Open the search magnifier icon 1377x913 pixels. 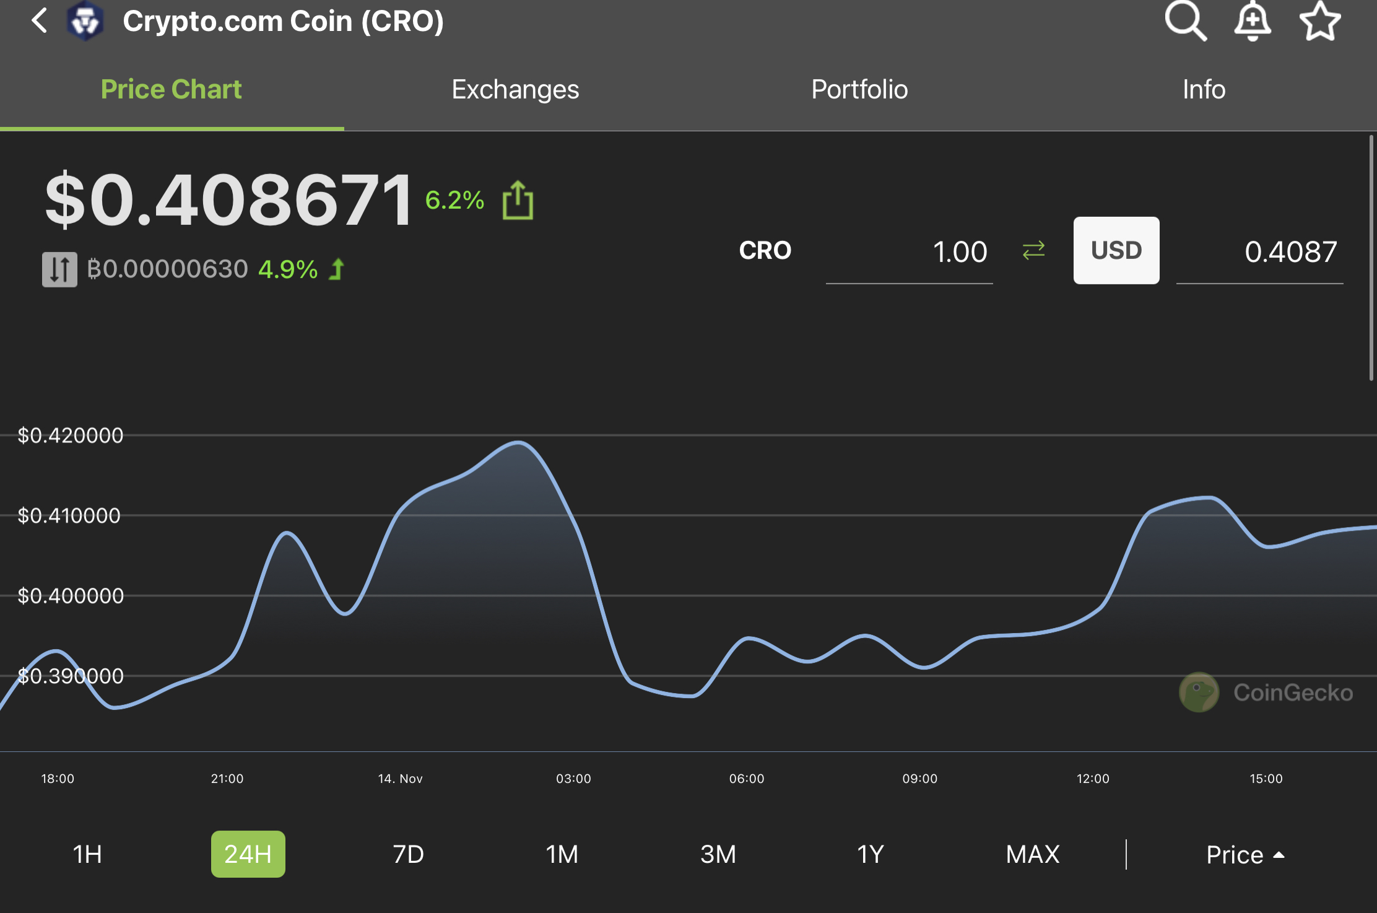[x=1185, y=21]
